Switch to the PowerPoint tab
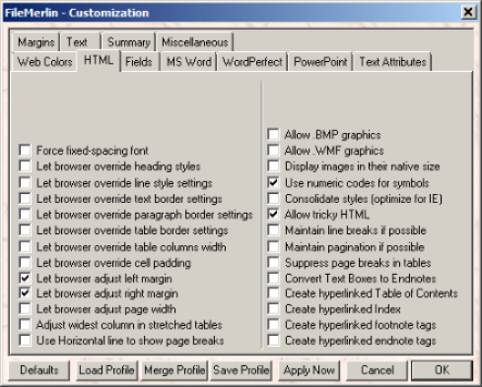Image resolution: width=482 pixels, height=387 pixels. (320, 62)
